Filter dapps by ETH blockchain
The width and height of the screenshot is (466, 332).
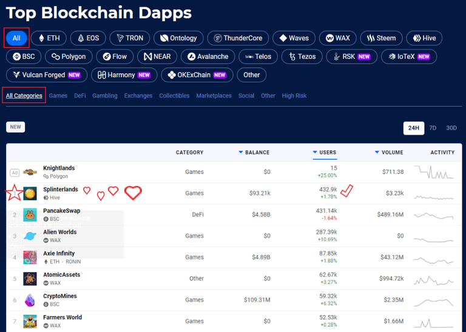point(49,38)
